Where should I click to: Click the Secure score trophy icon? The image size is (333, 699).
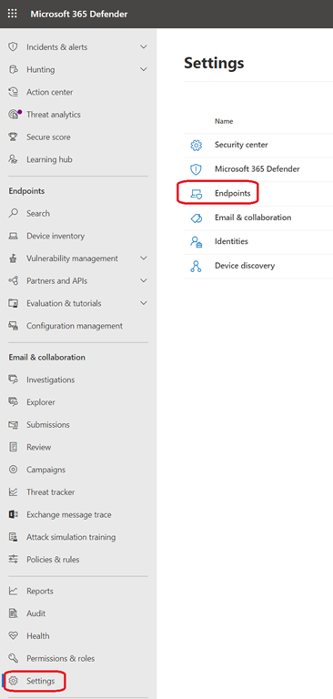[x=13, y=137]
